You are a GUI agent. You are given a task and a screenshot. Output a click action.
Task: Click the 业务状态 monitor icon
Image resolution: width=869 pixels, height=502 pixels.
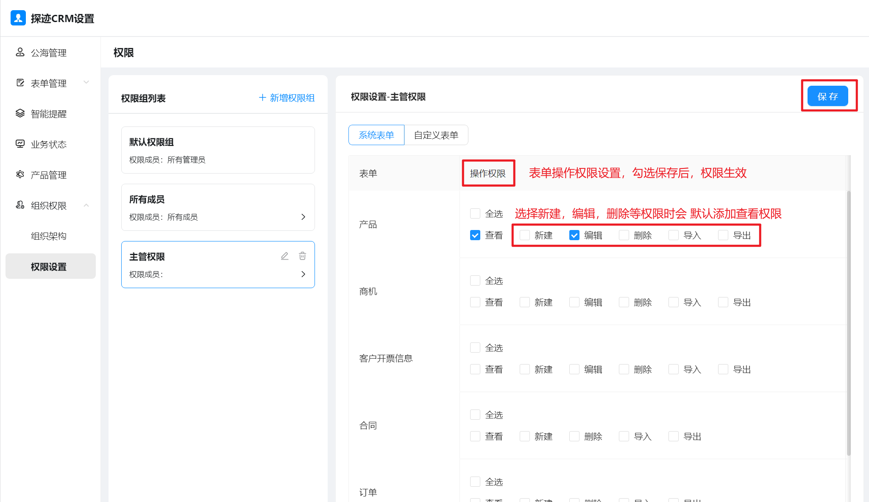(20, 144)
